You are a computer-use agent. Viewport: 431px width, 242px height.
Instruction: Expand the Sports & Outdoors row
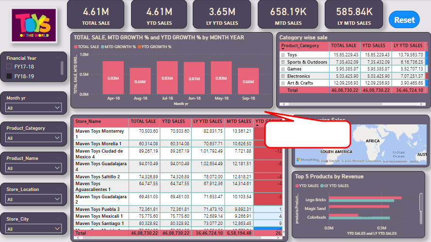(x=283, y=62)
